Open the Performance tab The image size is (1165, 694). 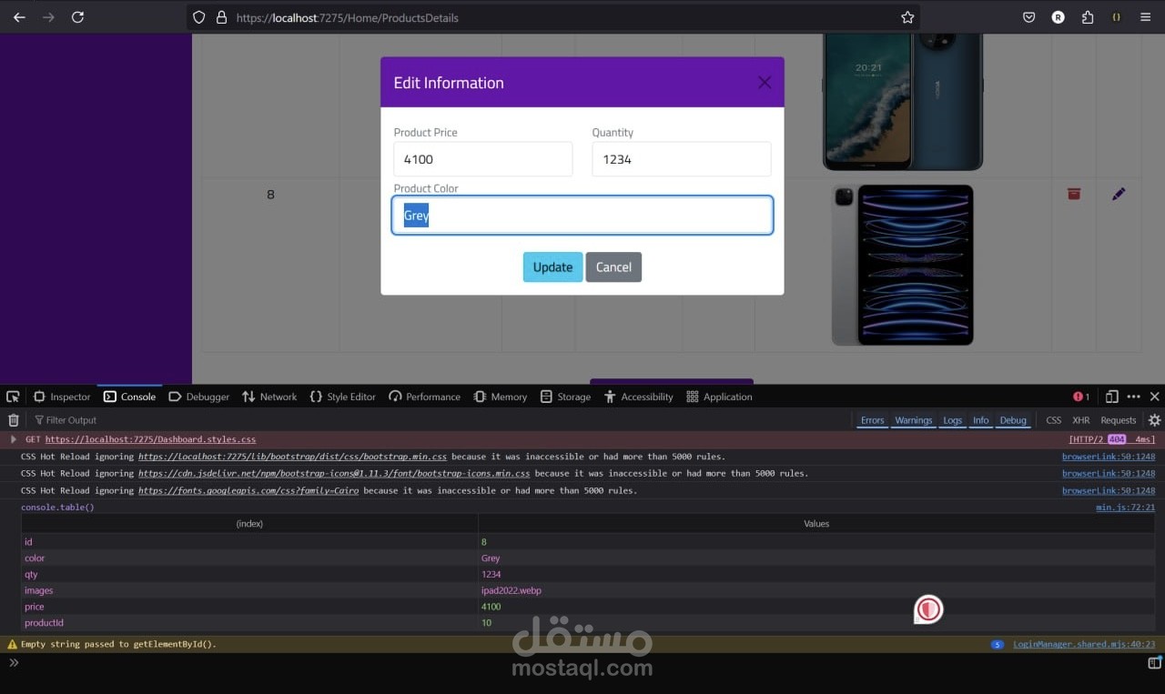coord(426,397)
